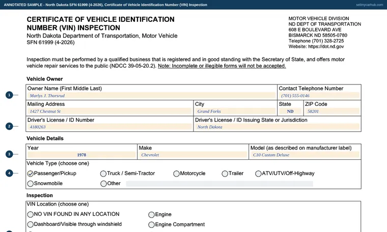Choose Dashboard/Visible through windshield location
Screen dimensions: 387x232
coord(31,224)
